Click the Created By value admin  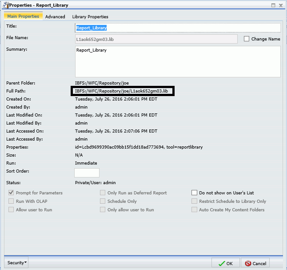tap(81, 107)
